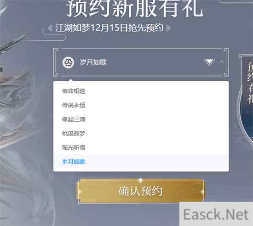Click the white diamond atop the 确认预约 button
The height and width of the screenshot is (226, 253).
140,180
